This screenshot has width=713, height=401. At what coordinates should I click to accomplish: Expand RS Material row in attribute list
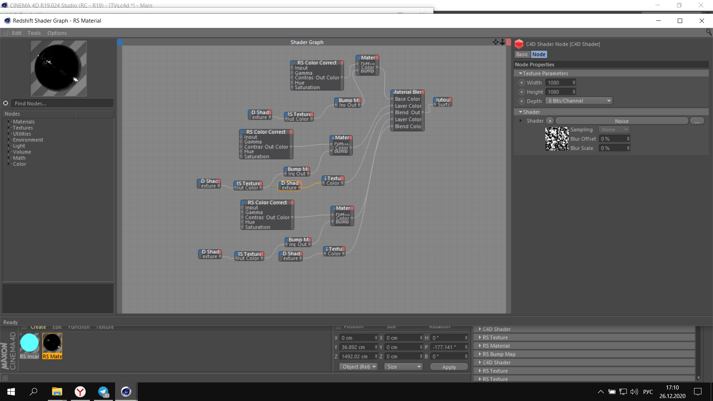tap(480, 346)
